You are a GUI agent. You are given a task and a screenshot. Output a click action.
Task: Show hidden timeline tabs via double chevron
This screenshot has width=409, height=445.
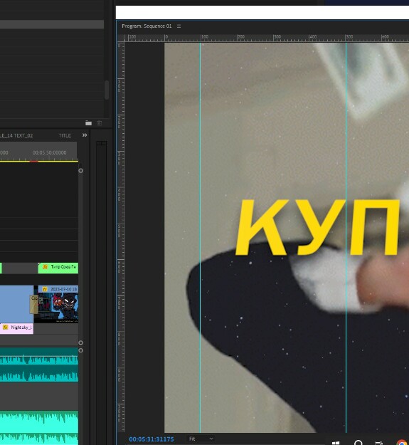(85, 135)
